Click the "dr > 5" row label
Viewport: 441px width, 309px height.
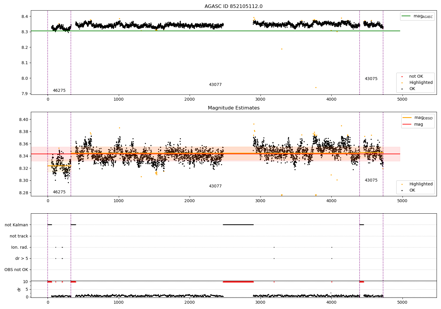tap(22, 259)
